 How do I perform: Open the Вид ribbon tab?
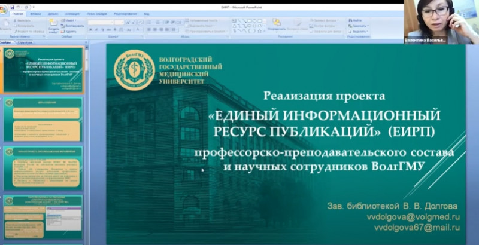point(147,14)
